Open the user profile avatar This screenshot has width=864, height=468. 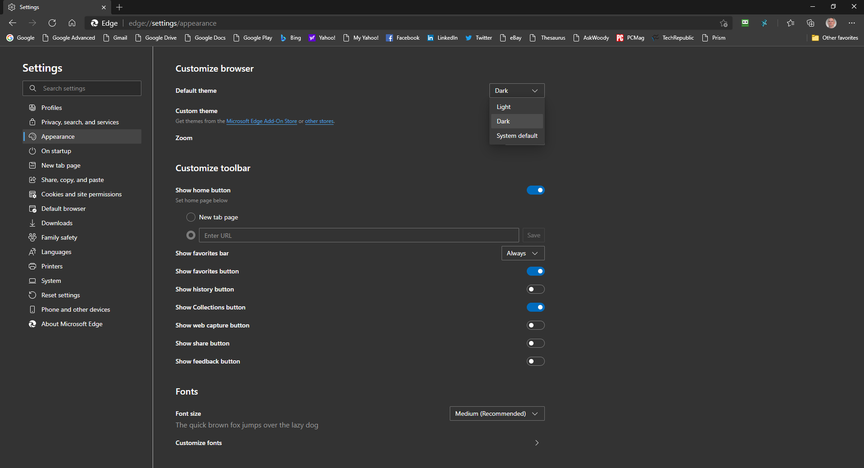coord(831,23)
